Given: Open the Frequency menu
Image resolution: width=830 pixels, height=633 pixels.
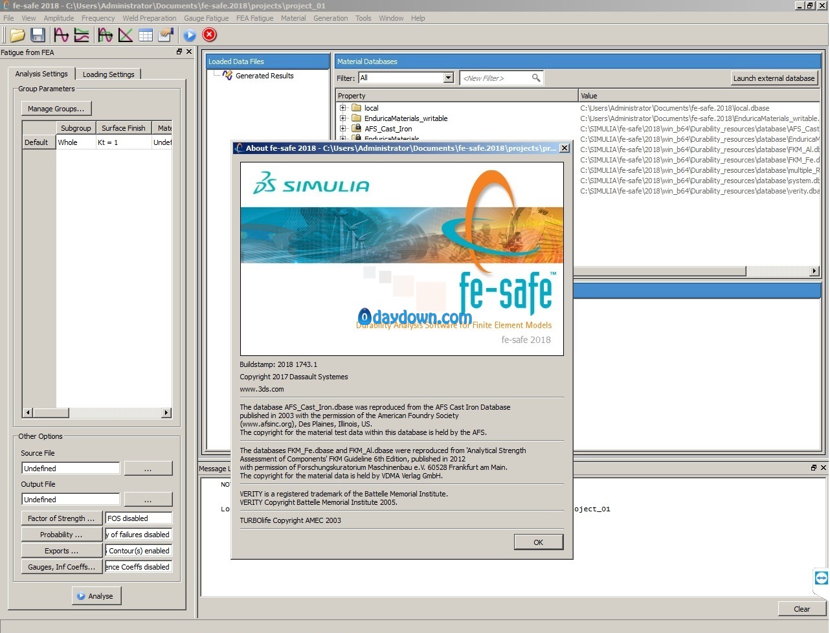Looking at the screenshot, I should coord(98,18).
